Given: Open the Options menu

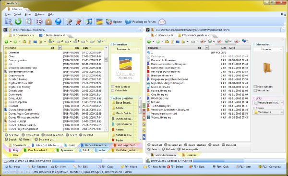Looking at the screenshot, I should click(x=39, y=14).
